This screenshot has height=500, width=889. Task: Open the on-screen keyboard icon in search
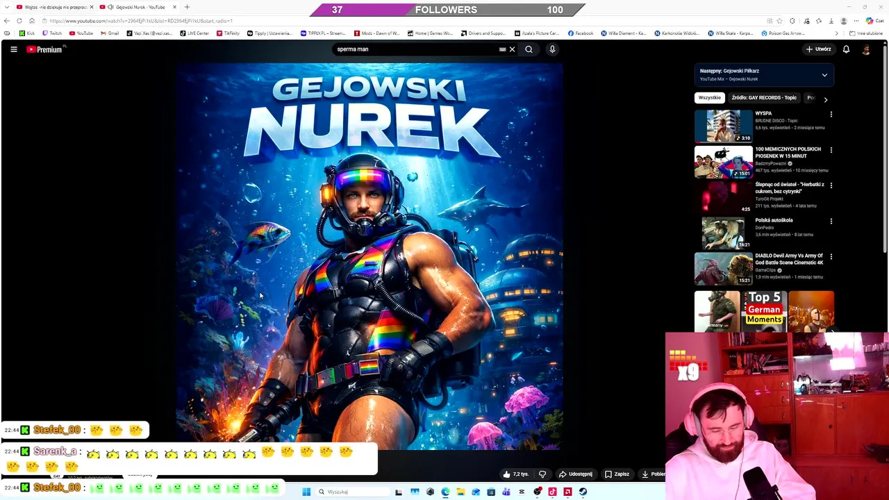click(502, 49)
